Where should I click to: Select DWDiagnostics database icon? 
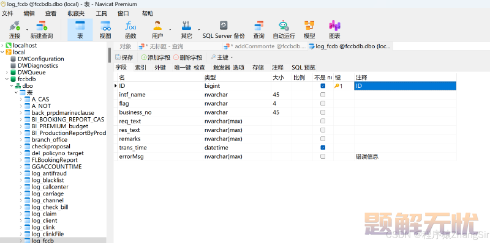pyautogui.click(x=13, y=66)
